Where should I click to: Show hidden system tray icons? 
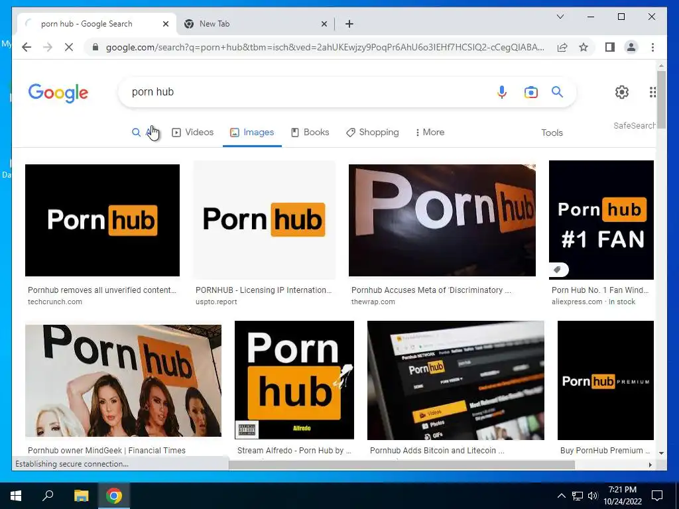coord(561,496)
